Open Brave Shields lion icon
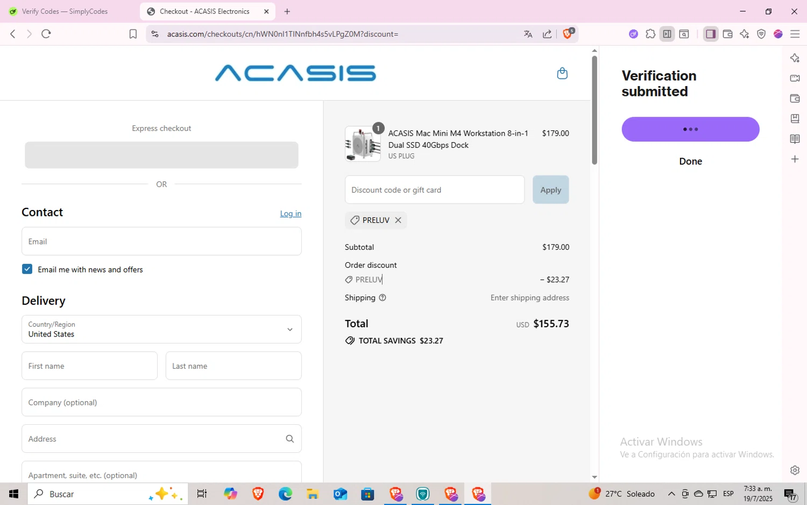The width and height of the screenshot is (807, 505). pyautogui.click(x=568, y=33)
